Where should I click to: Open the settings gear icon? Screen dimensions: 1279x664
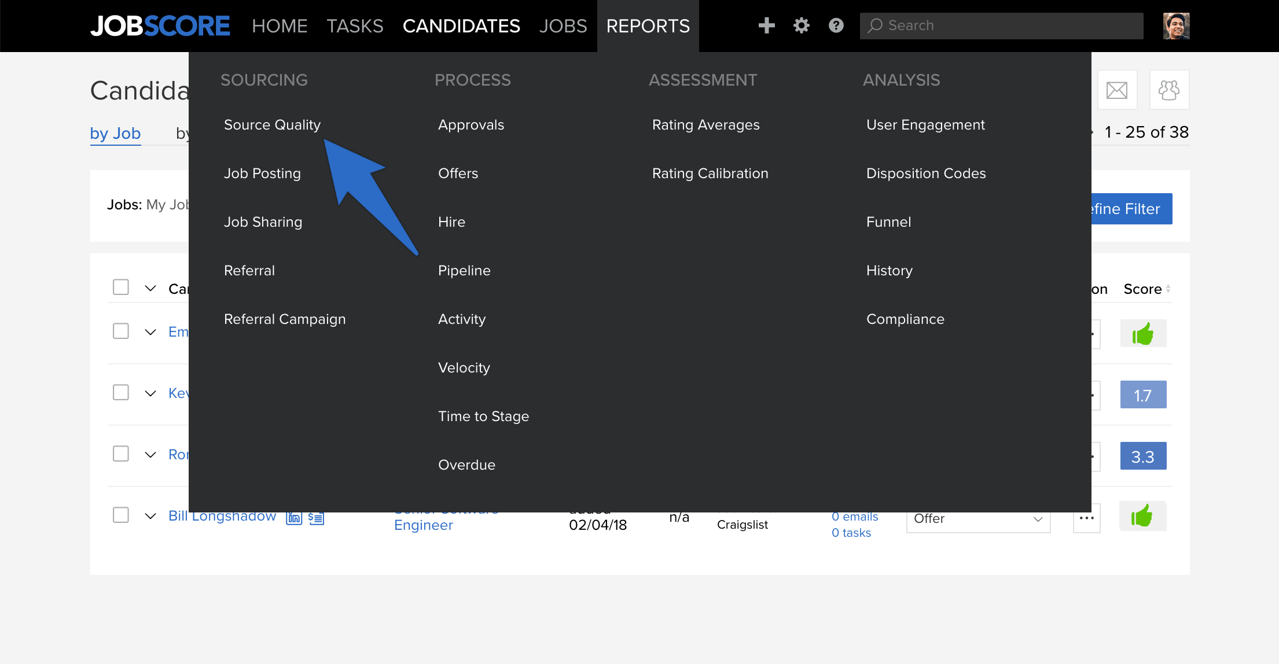click(801, 25)
